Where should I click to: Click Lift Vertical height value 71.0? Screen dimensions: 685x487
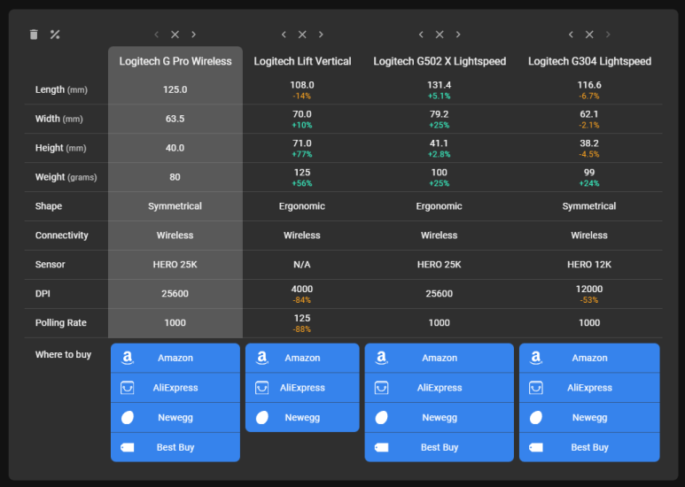302,143
